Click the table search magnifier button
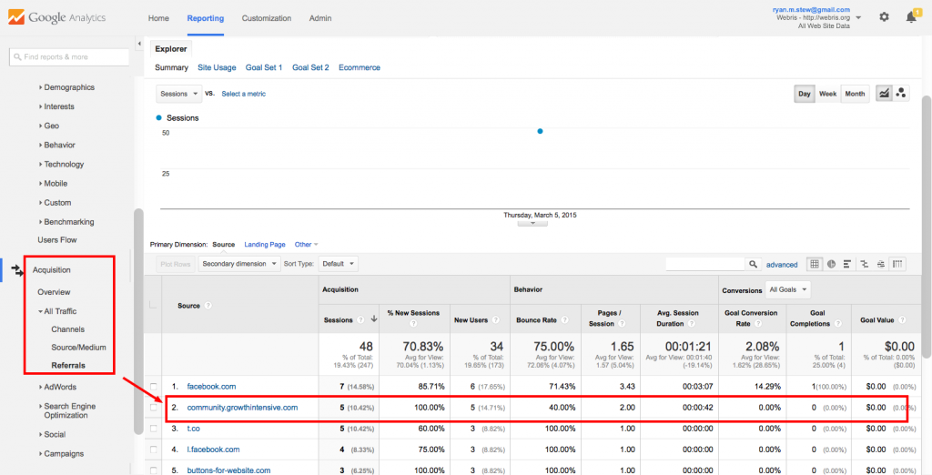932x475 pixels. pos(753,265)
